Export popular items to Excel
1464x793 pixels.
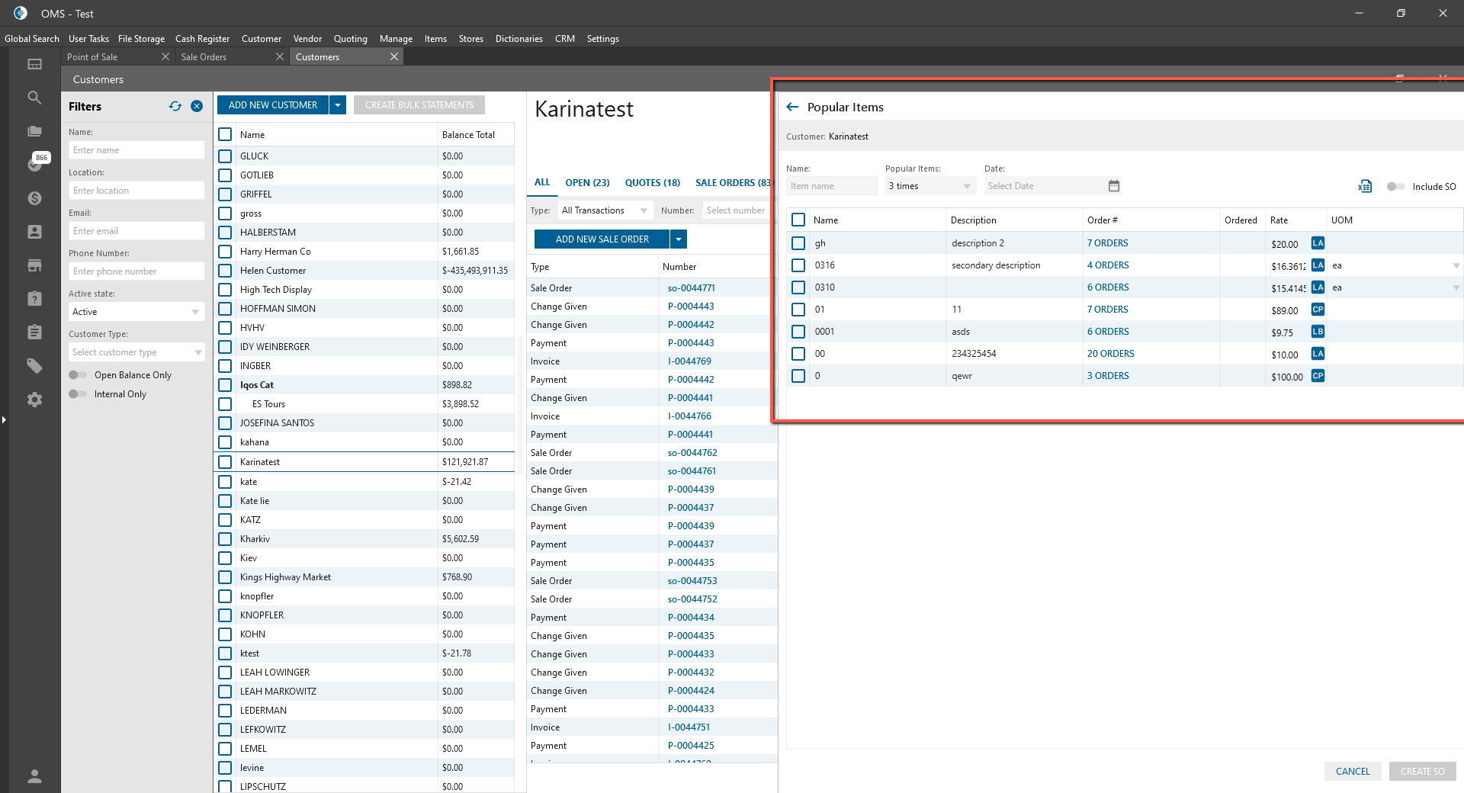coord(1364,187)
